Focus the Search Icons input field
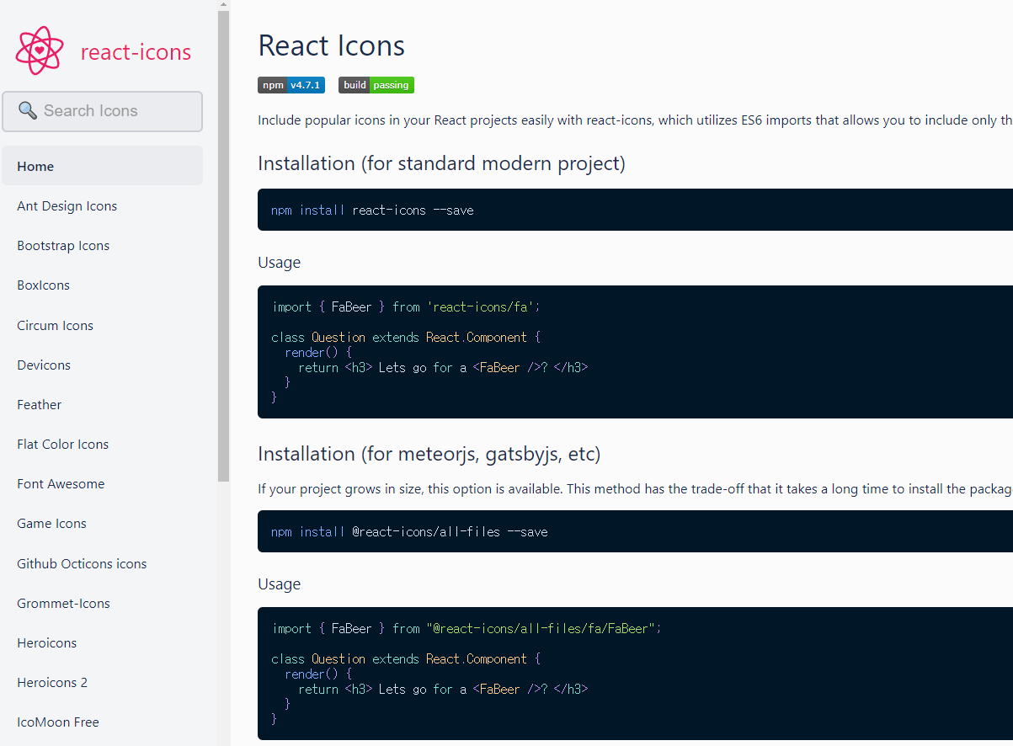 coord(103,111)
